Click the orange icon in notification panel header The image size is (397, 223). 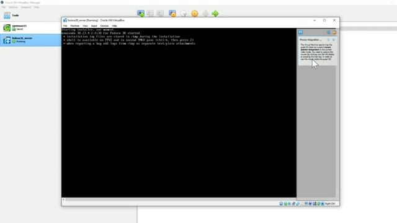(335, 32)
